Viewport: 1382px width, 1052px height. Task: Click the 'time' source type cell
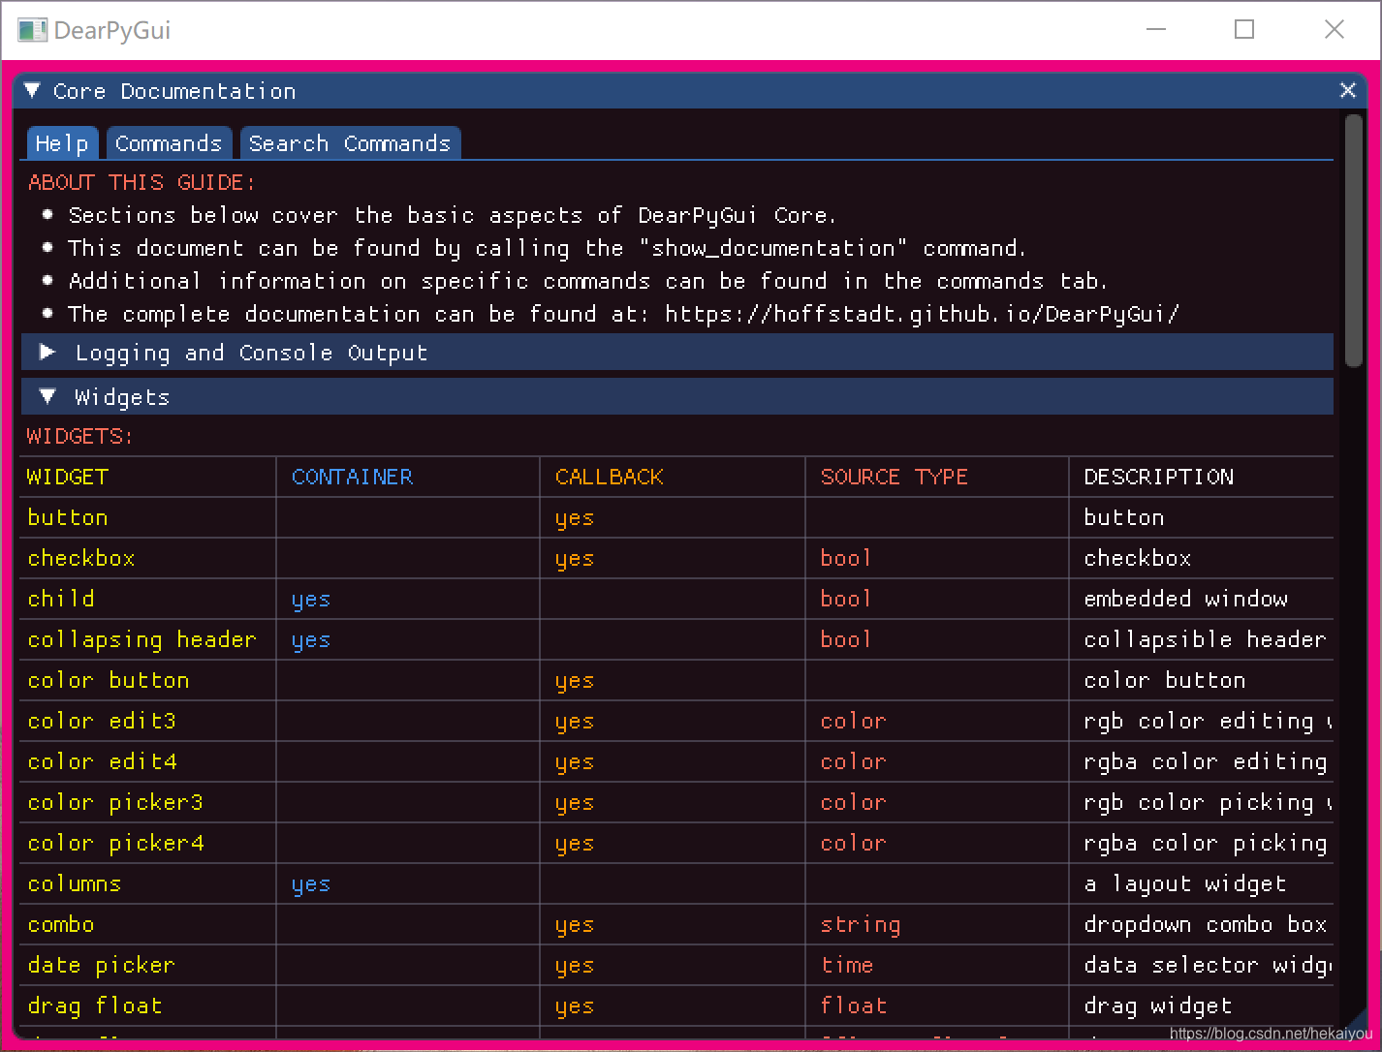[x=847, y=965]
